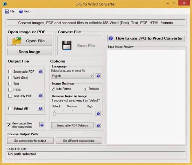This screenshot has height=165, width=192.
Task: Click the floppy disk icon beside File menu
Action: click(7, 11)
